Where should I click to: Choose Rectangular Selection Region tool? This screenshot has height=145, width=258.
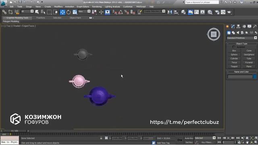49,12
